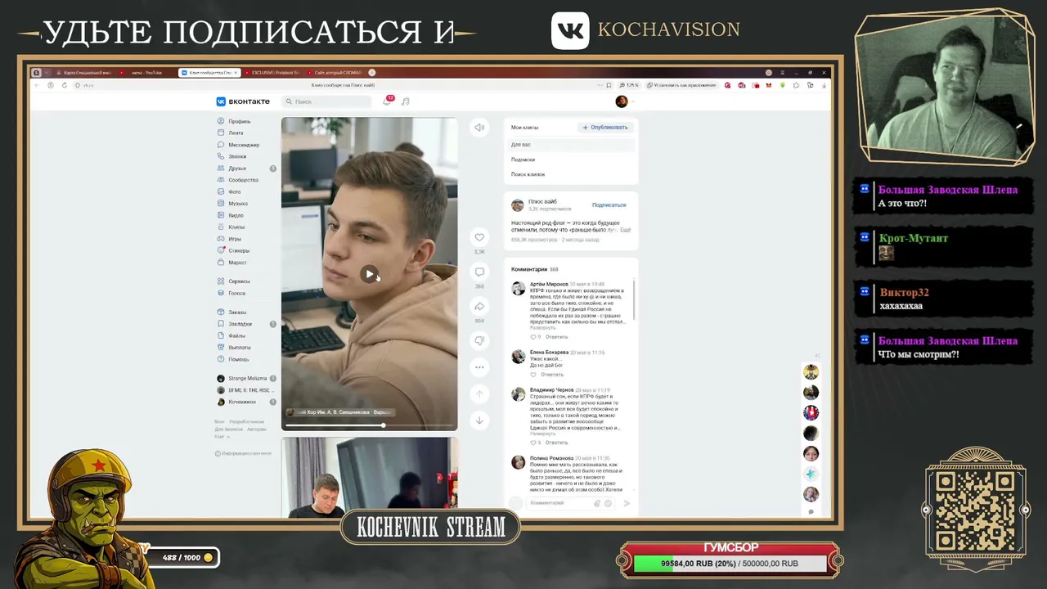Open Клипы section in sidebar

tap(236, 227)
